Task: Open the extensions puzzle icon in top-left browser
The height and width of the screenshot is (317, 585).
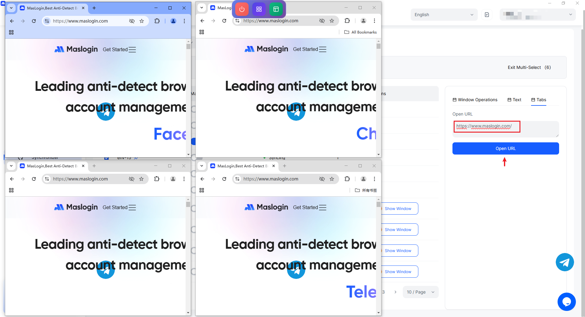Action: coord(157,21)
